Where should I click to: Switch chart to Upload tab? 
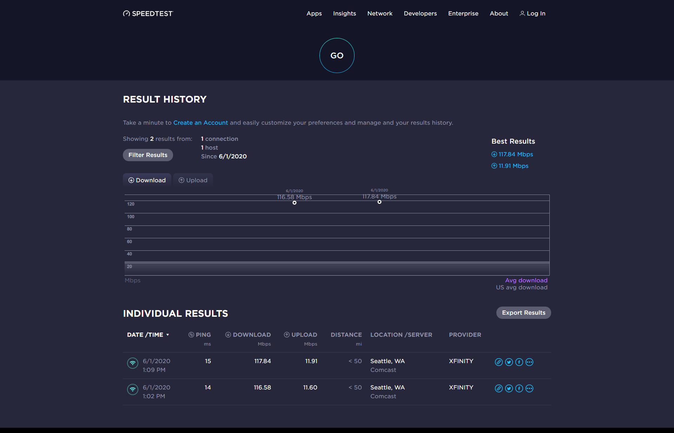(193, 180)
